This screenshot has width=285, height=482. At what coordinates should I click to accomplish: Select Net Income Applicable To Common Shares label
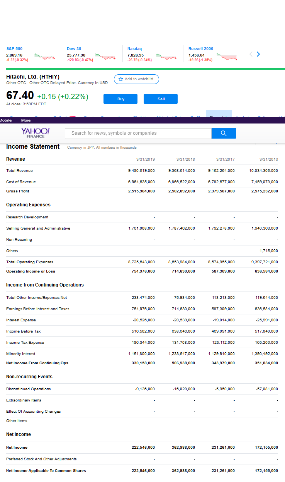(x=46, y=471)
